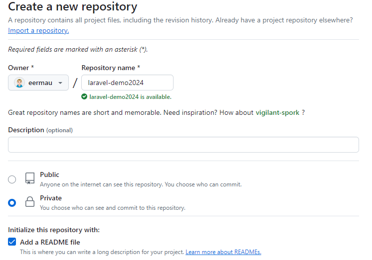Click the green availability checkmark icon
The height and width of the screenshot is (260, 372).
click(x=85, y=97)
